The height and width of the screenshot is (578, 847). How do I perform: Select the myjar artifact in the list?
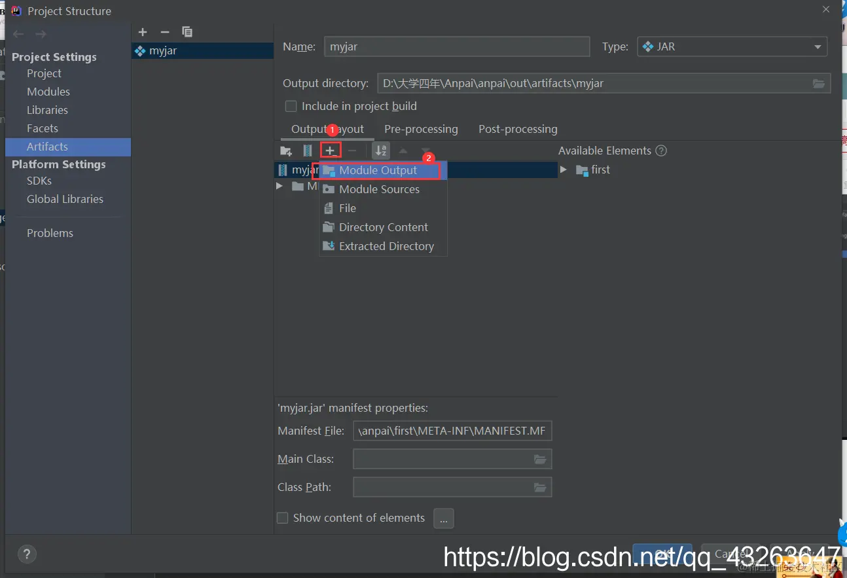tap(202, 50)
